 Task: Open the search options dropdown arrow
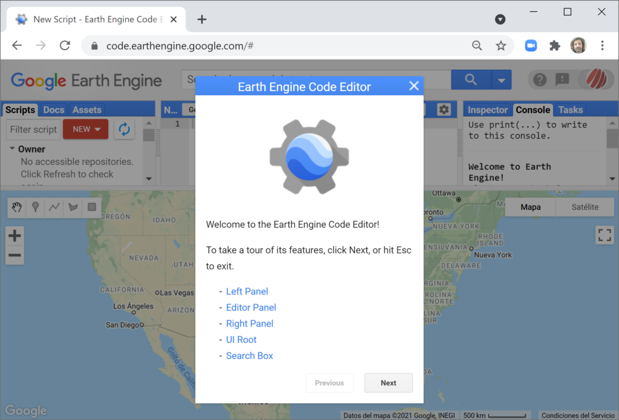coord(501,80)
